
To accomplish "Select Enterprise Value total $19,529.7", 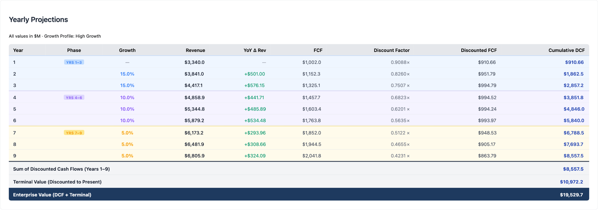I will [571, 195].
